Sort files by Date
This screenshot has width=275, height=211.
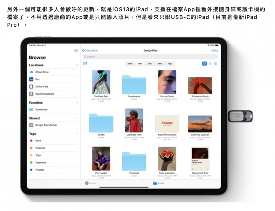coord(140,64)
